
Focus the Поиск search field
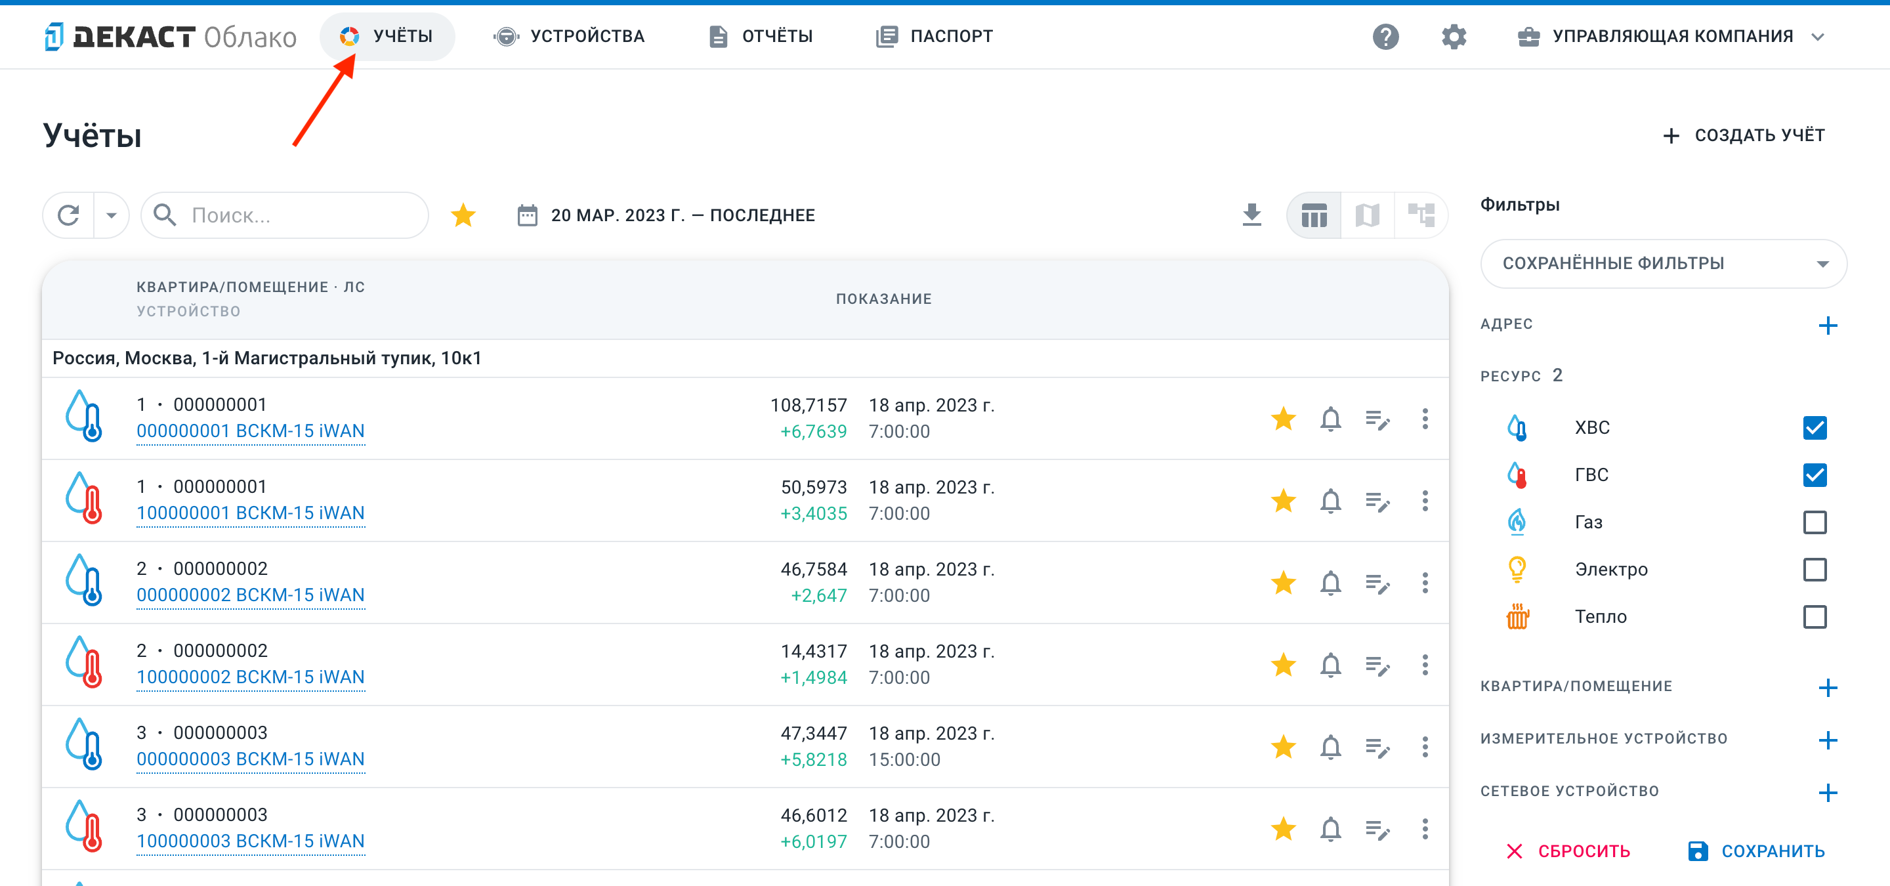click(285, 215)
